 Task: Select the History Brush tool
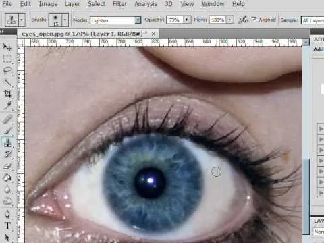click(7, 155)
